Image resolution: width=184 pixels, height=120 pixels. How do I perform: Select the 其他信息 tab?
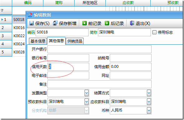(x=56, y=41)
